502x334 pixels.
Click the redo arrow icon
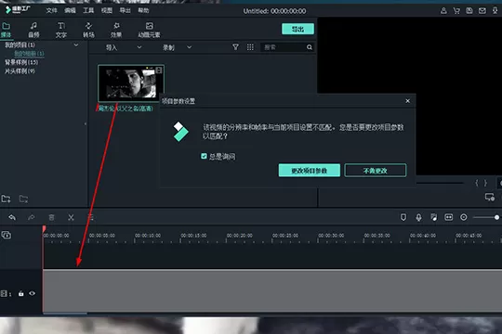[x=32, y=218]
